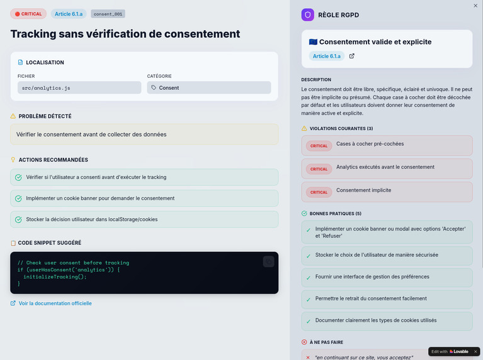Click check icon for Implémenter un cookie banner action
The height and width of the screenshot is (360, 483).
pos(18,199)
